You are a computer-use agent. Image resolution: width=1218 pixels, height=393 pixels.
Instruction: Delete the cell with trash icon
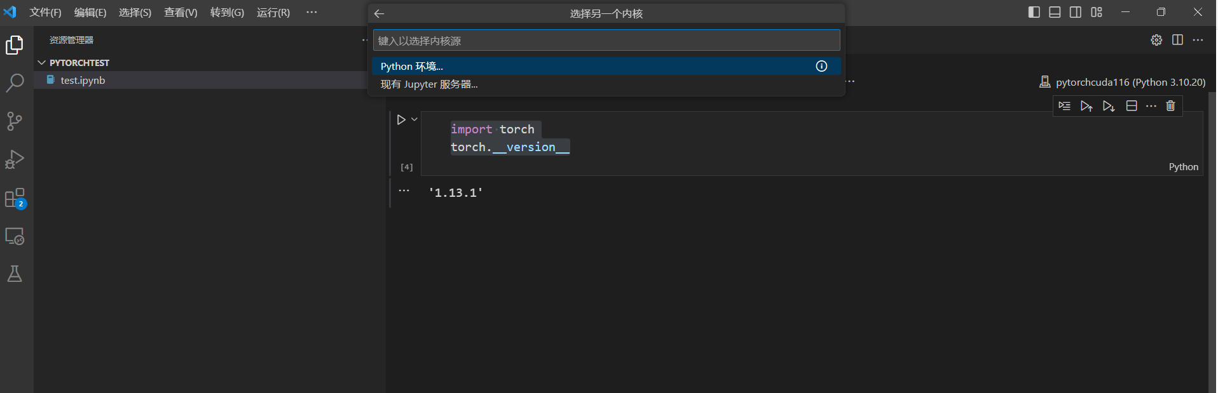pos(1171,106)
